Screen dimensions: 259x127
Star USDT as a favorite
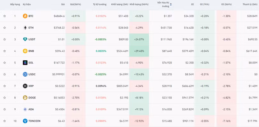click(x=4, y=39)
